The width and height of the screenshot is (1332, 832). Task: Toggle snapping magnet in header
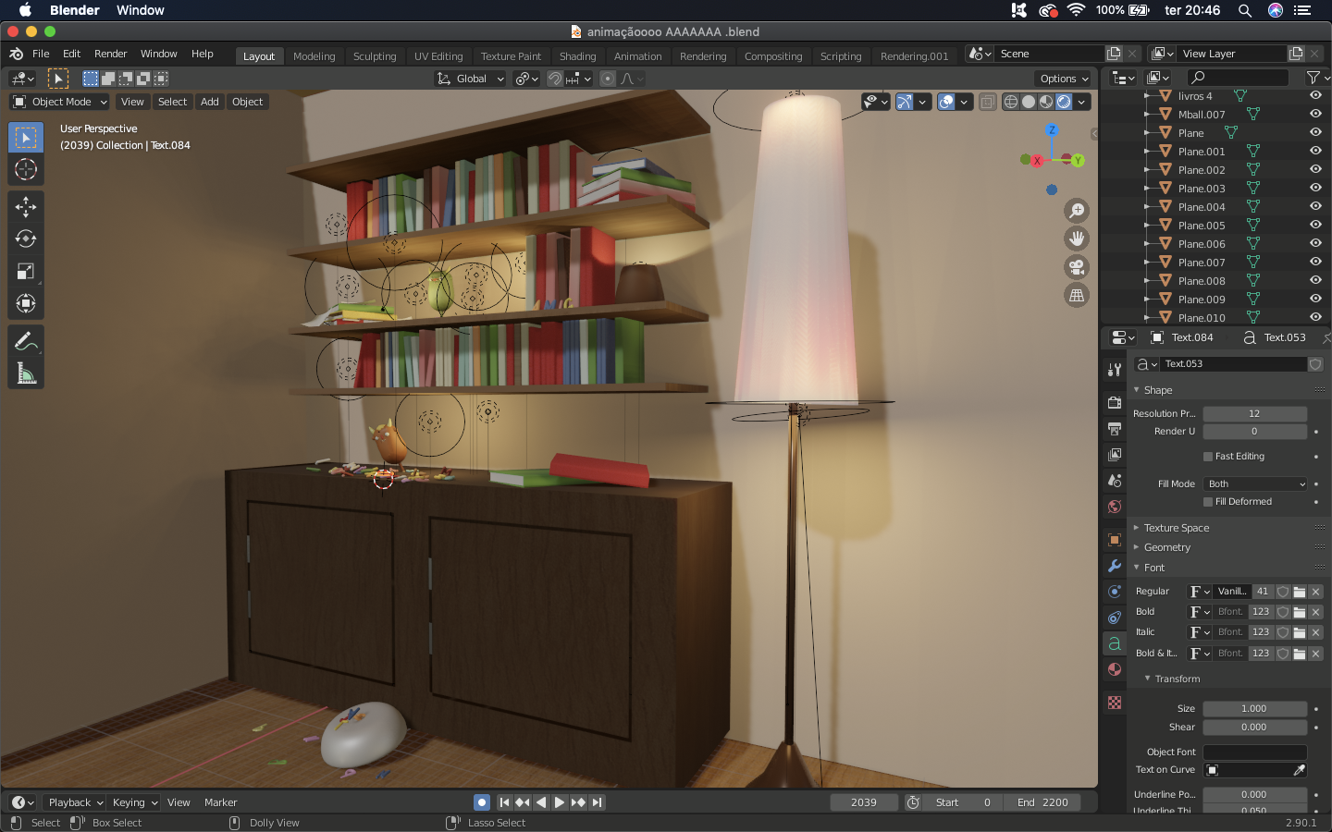point(555,79)
